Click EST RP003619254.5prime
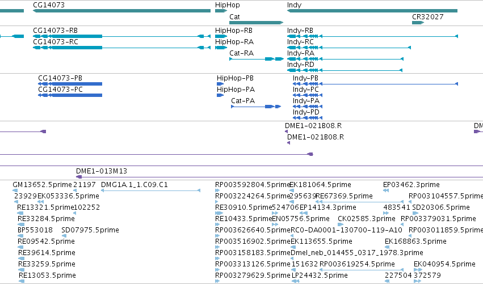The width and height of the screenshot is (483, 284). coord(358,264)
